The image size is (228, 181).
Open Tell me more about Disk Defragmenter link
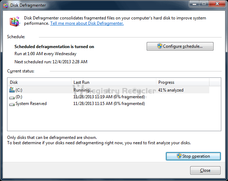click(x=87, y=23)
